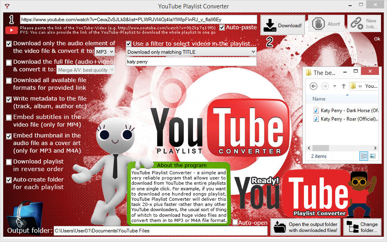Enable Download playlist in reverse order
Image resolution: width=387 pixels, height=242 pixels.
pyautogui.click(x=9, y=162)
